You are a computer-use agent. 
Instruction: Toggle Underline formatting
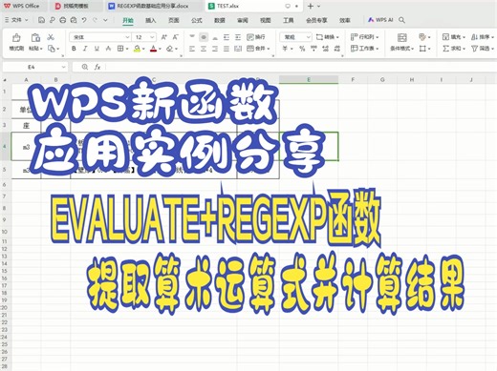(x=97, y=49)
